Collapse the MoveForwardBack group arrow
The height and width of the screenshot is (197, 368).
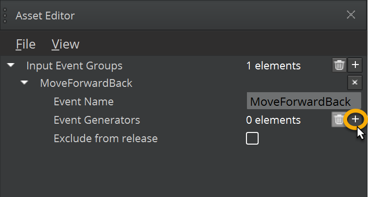pyautogui.click(x=24, y=83)
